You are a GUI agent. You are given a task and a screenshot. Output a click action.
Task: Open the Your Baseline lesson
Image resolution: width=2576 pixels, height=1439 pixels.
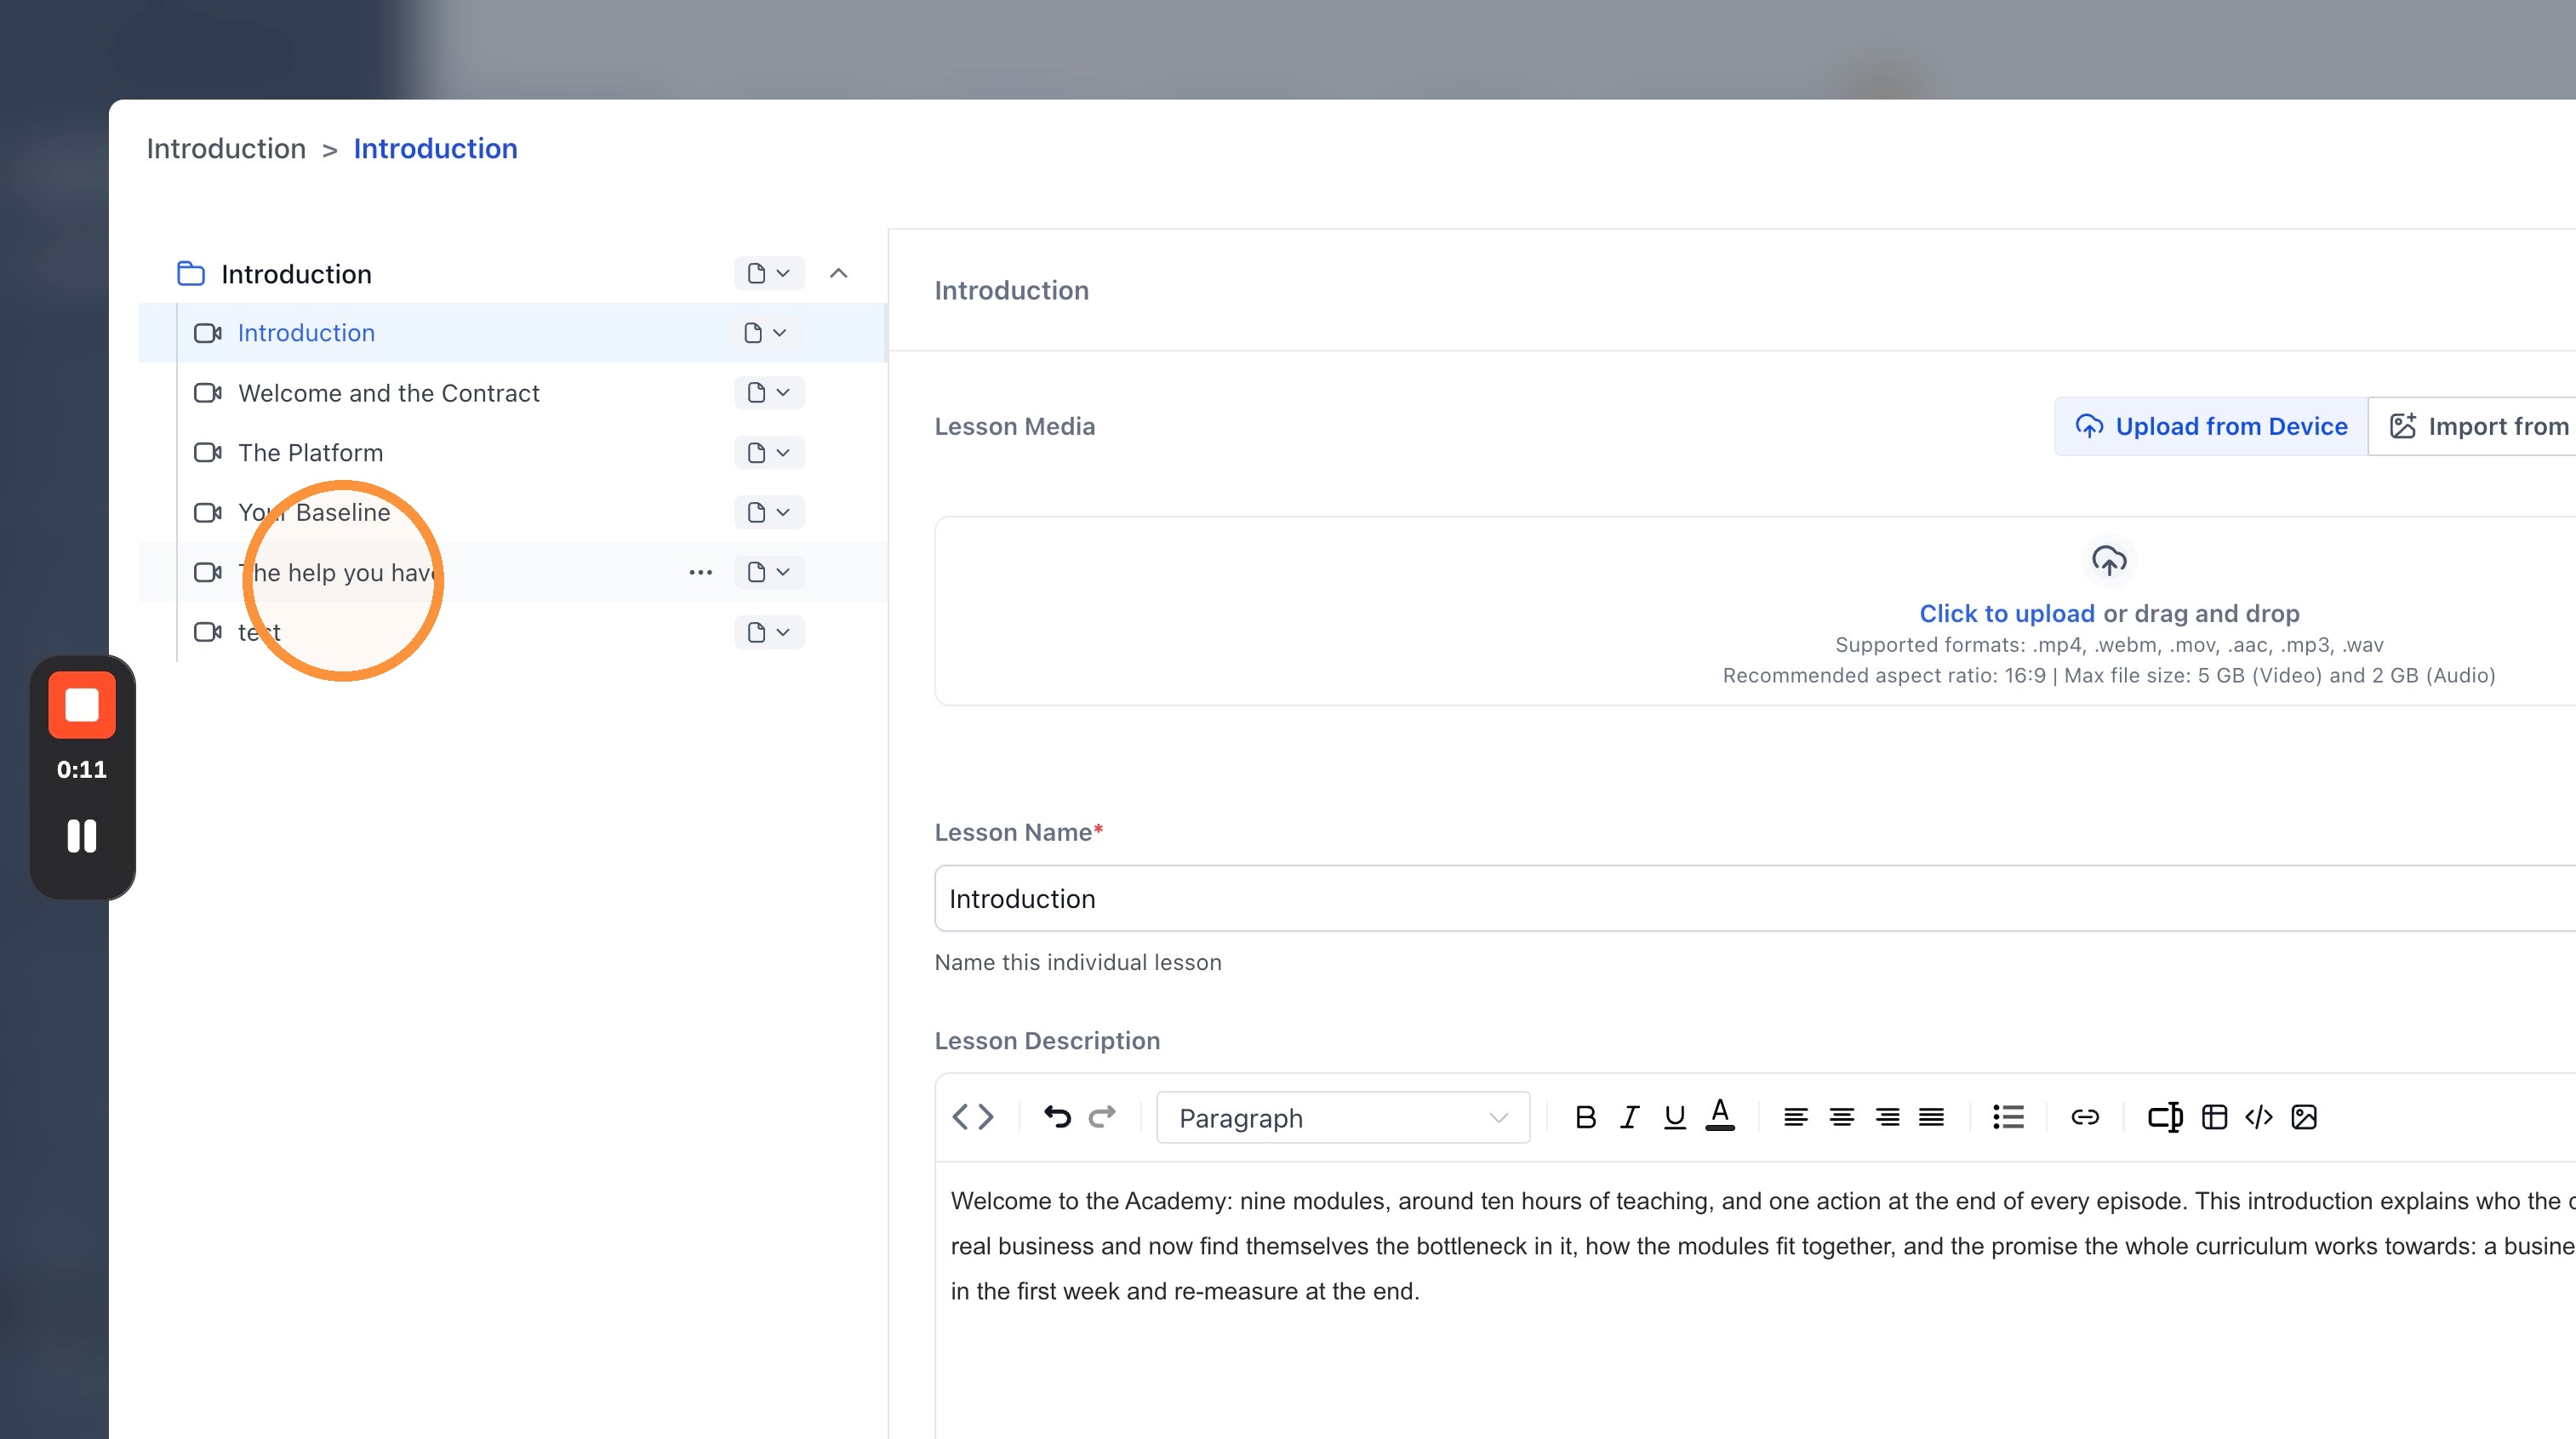[314, 512]
